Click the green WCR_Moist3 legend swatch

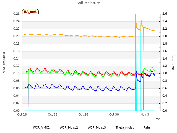tap(84, 128)
